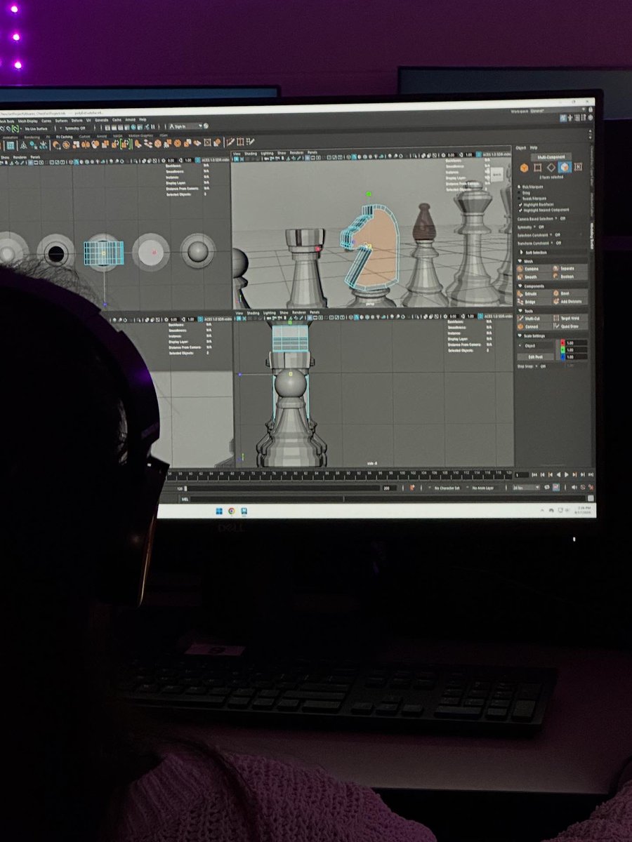Select Pick/Marquee radio option
Viewport: 632px width, 842px height.
coord(519,187)
